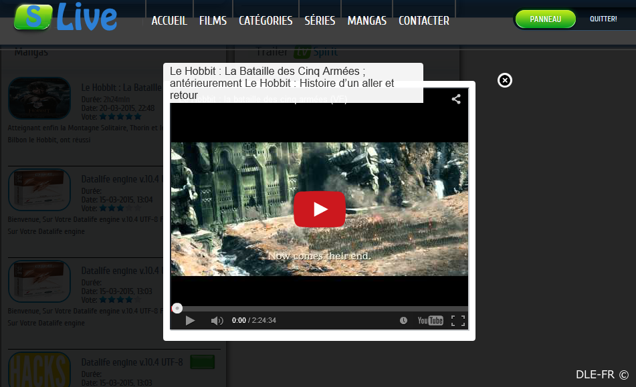Open the HACKS thumbnail image
The height and width of the screenshot is (387, 636).
coord(39,369)
